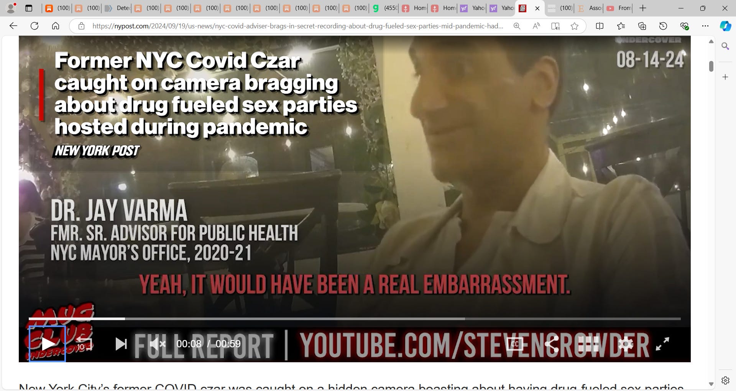Switch the video to fullscreen
The image size is (736, 391).
click(662, 344)
